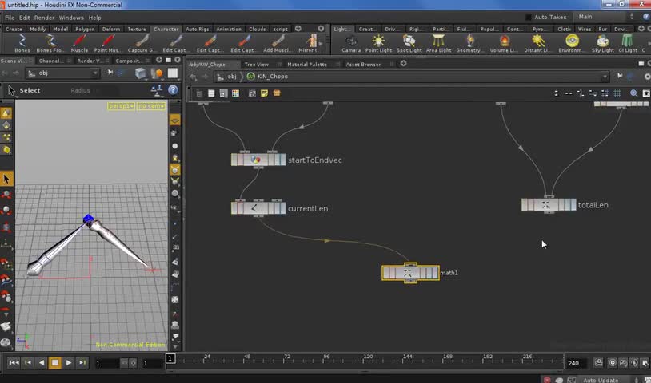Toggle the Auto Takes checkbox
The width and height of the screenshot is (651, 383).
click(529, 18)
